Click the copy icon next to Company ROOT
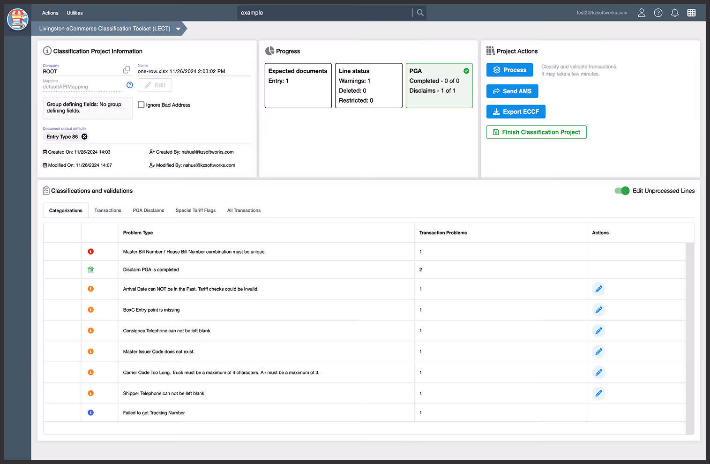This screenshot has height=464, width=710. coord(127,70)
